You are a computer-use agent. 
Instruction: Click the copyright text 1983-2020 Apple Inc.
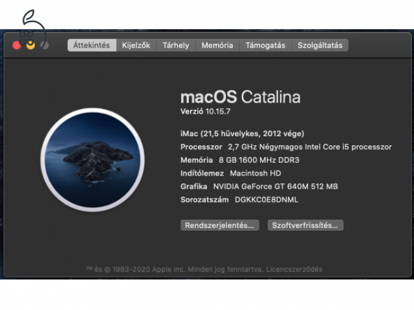click(149, 269)
